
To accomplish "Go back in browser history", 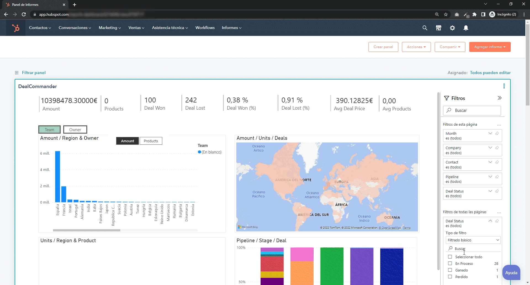I will (6, 14).
